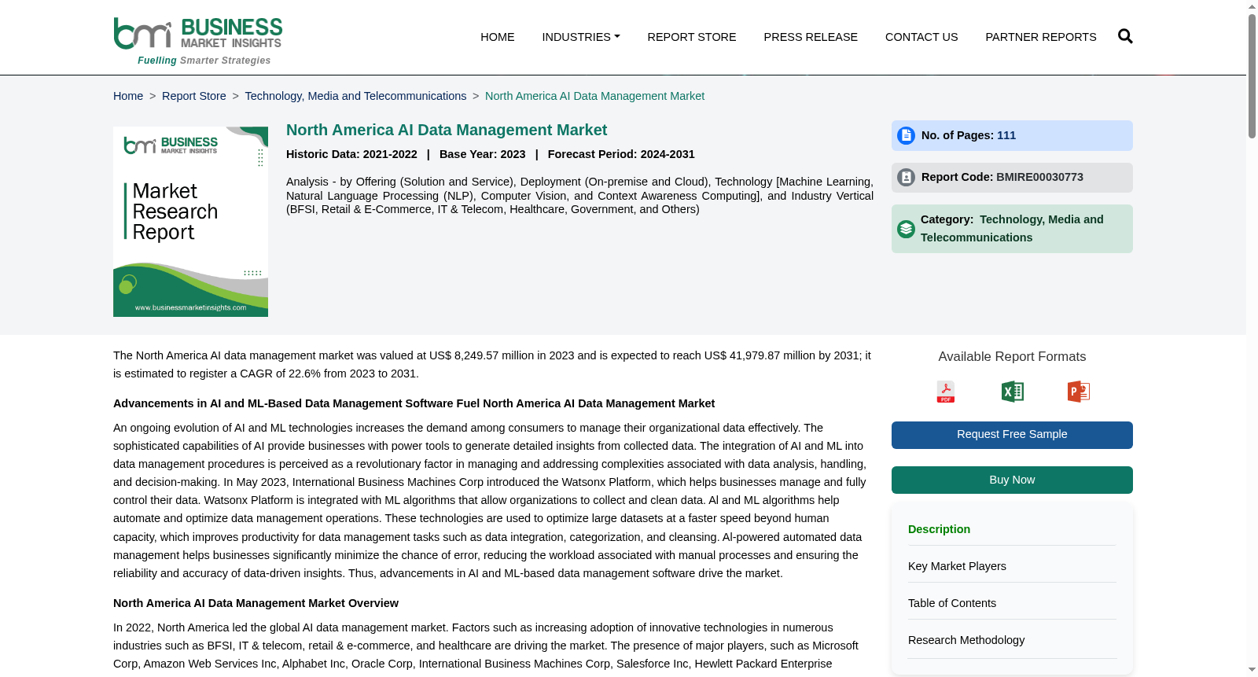This screenshot has height=677, width=1258.
Task: Click the Historic Data: 2021-2022 text
Action: tap(351, 154)
